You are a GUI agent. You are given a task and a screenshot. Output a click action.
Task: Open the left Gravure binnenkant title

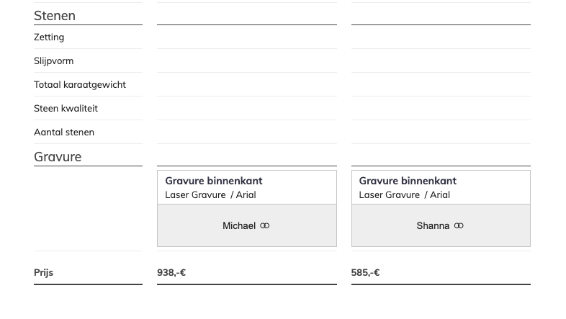tap(214, 181)
